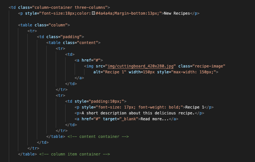Viewport: 255px width, 162px height.
Task: Click the closing </table> tag before content container comment
Action: click(x=56, y=137)
